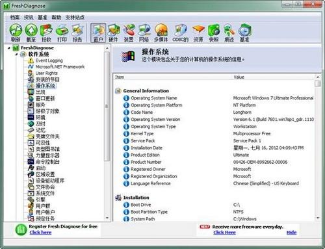The width and height of the screenshot is (325, 249).
Task: Select 环境 environment tree item
Action: click(40, 118)
